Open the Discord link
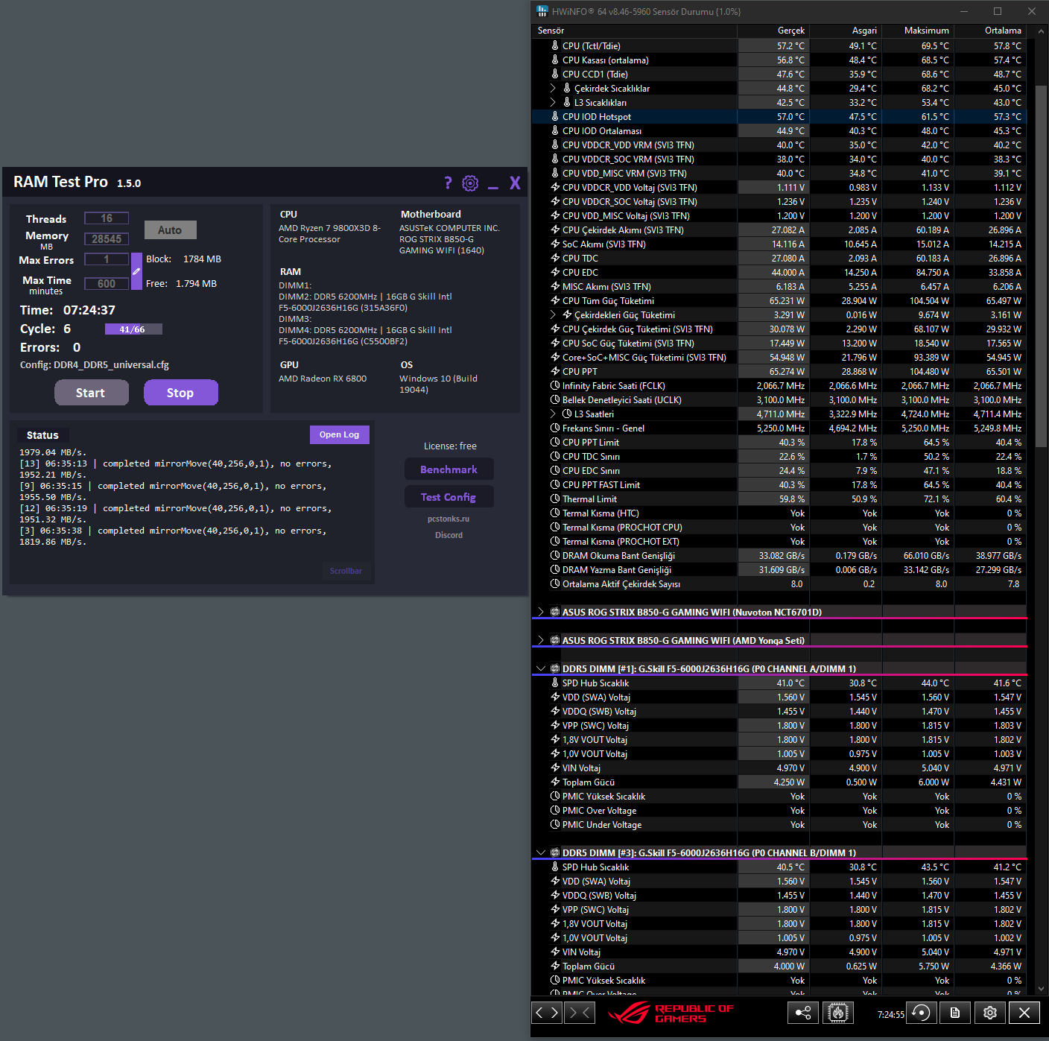This screenshot has width=1049, height=1041. [x=449, y=535]
